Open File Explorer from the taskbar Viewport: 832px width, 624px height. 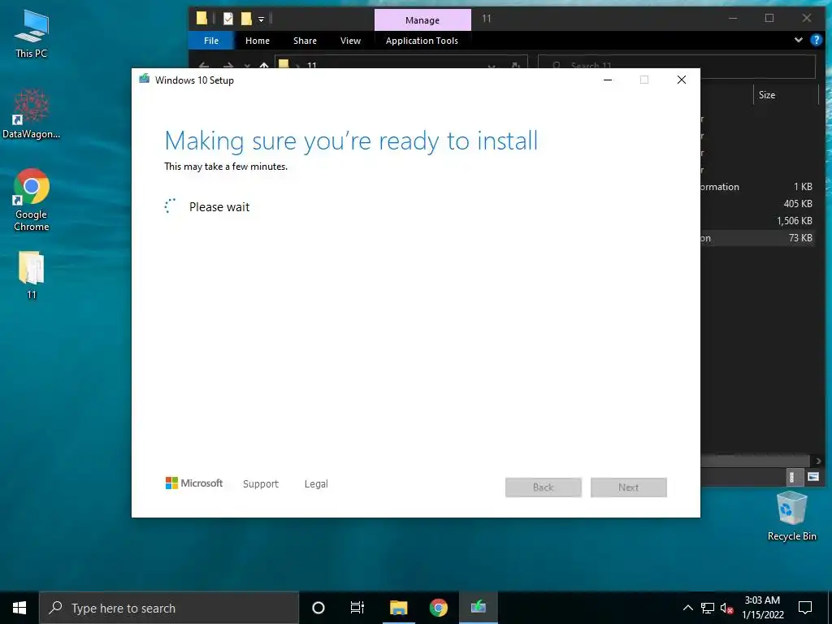pyautogui.click(x=398, y=608)
